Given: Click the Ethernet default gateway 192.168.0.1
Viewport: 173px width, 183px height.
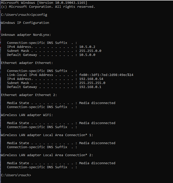Looking at the screenshot, I should click(x=90, y=87).
